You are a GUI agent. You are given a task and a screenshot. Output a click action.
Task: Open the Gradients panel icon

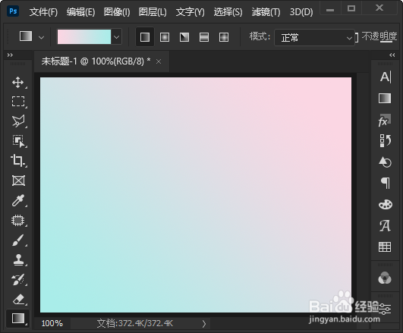click(385, 98)
